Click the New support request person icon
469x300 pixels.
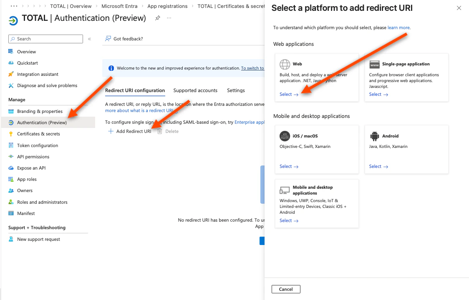coord(11,239)
